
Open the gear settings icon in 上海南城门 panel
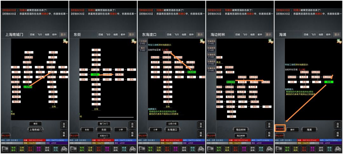click(x=64, y=149)
